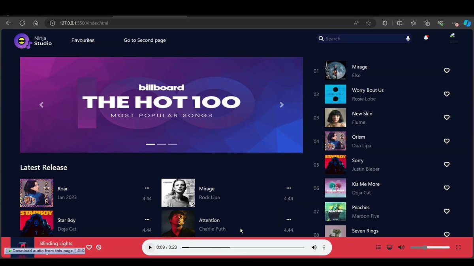Viewport: 474px width, 266px height.
Task: Open options menu for Star Boy
Action: point(147,220)
